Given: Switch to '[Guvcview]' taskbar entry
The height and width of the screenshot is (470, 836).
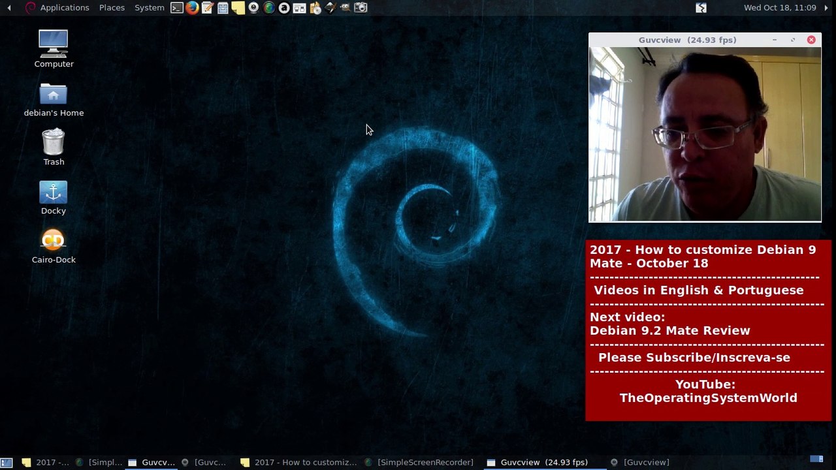Looking at the screenshot, I should tap(640, 462).
